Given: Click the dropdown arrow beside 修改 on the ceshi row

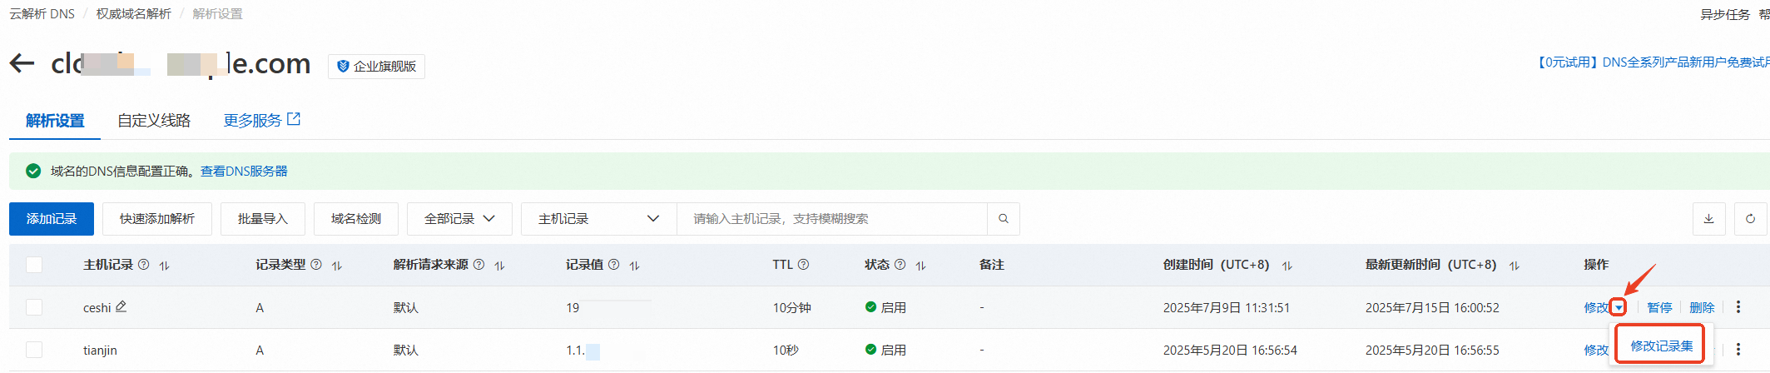Looking at the screenshot, I should pos(1618,307).
